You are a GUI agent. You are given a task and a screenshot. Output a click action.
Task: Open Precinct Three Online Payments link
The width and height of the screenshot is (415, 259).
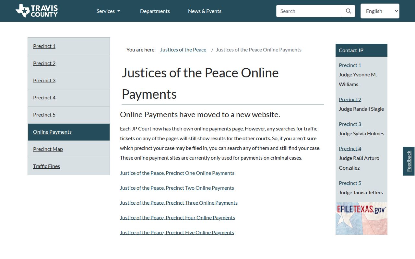point(179,203)
